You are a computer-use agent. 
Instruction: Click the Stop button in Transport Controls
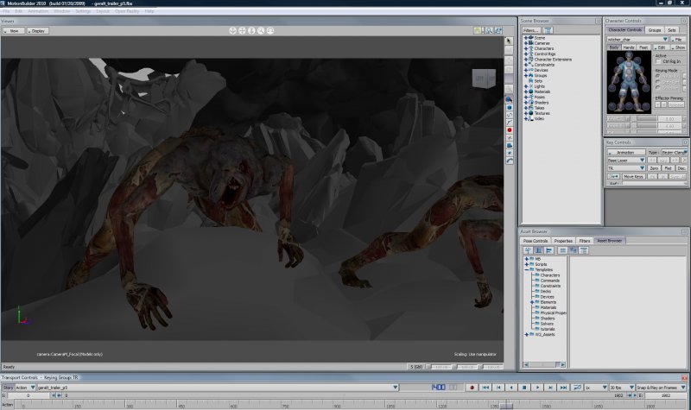pyautogui.click(x=524, y=388)
